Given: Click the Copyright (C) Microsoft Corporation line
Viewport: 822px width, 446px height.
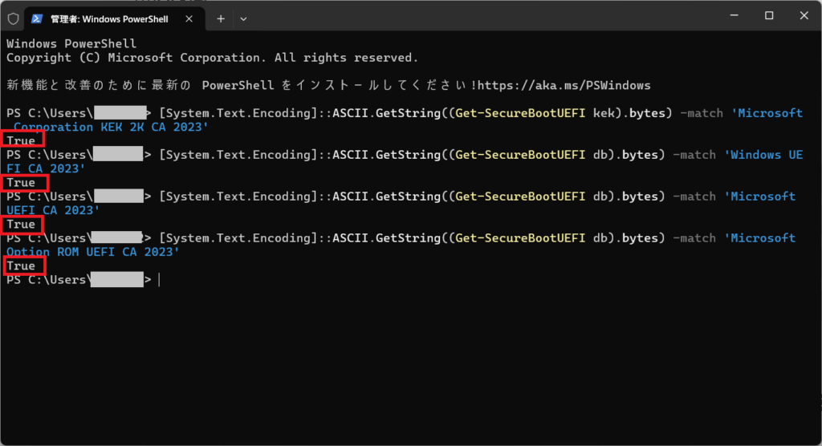Looking at the screenshot, I should tap(212, 58).
